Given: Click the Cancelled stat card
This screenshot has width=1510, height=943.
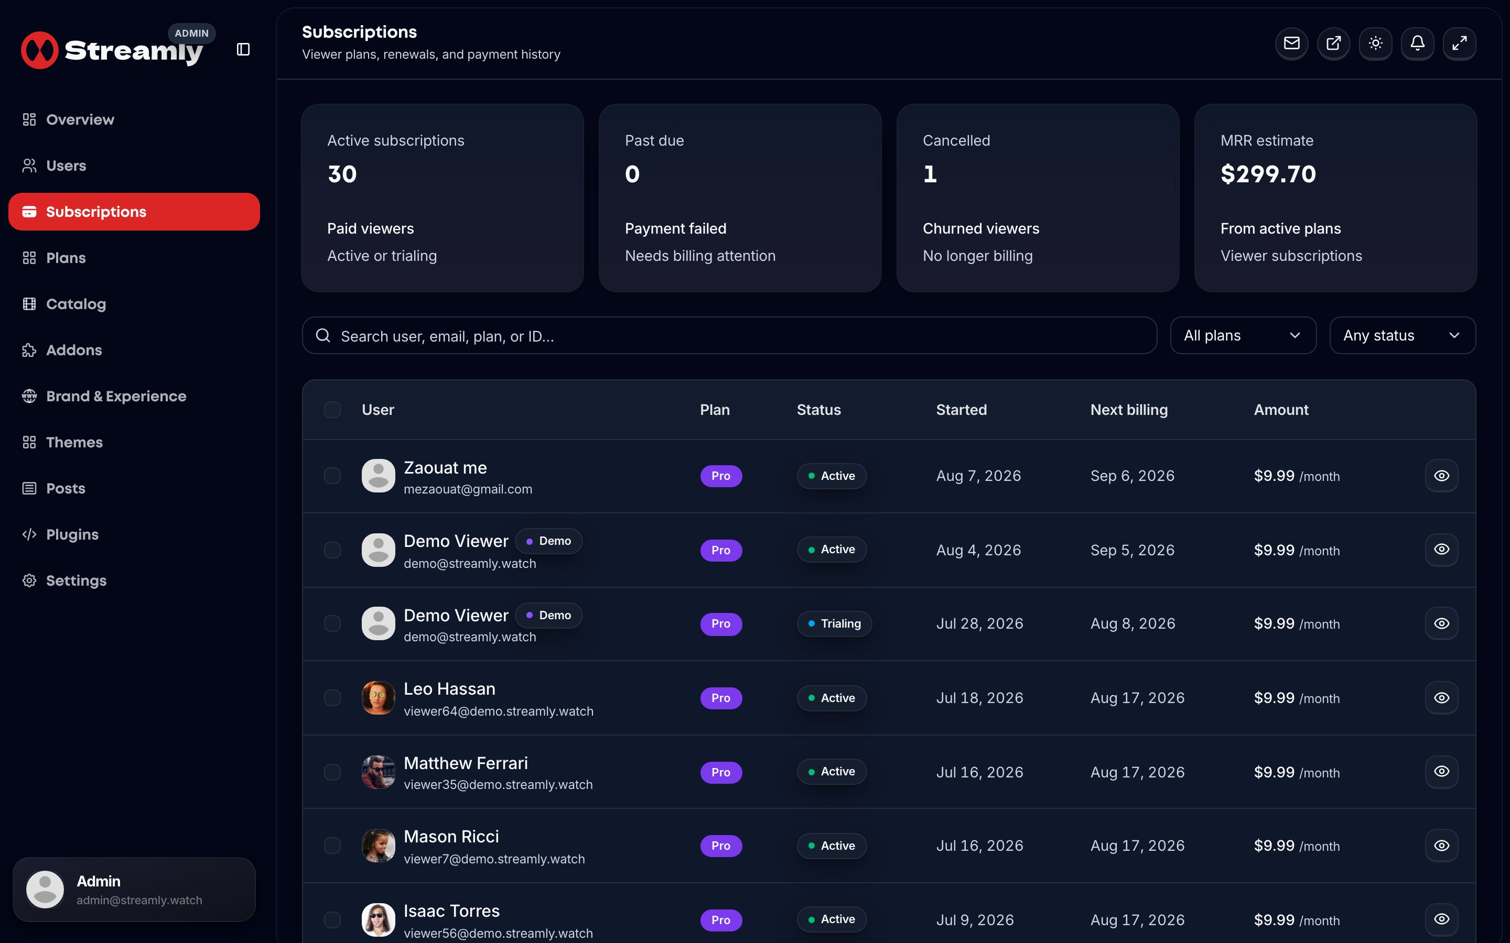Looking at the screenshot, I should (1038, 199).
